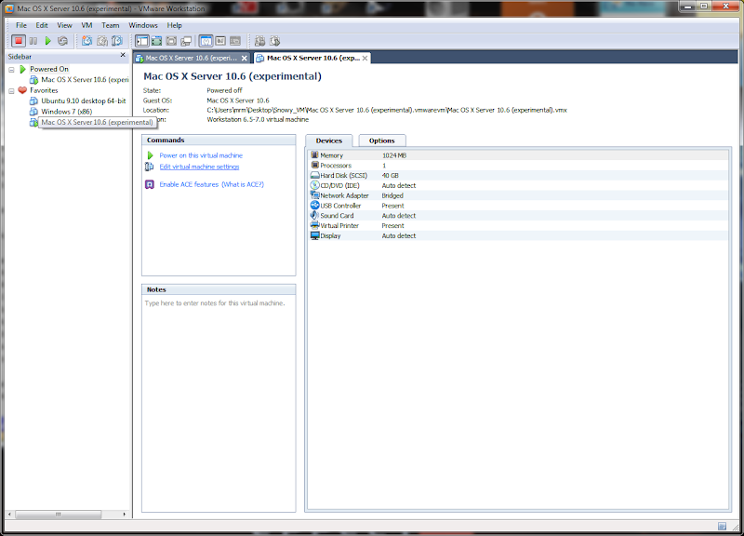Click the 1024 MB memory value
Viewport: 744px width, 536px height.
tap(393, 155)
